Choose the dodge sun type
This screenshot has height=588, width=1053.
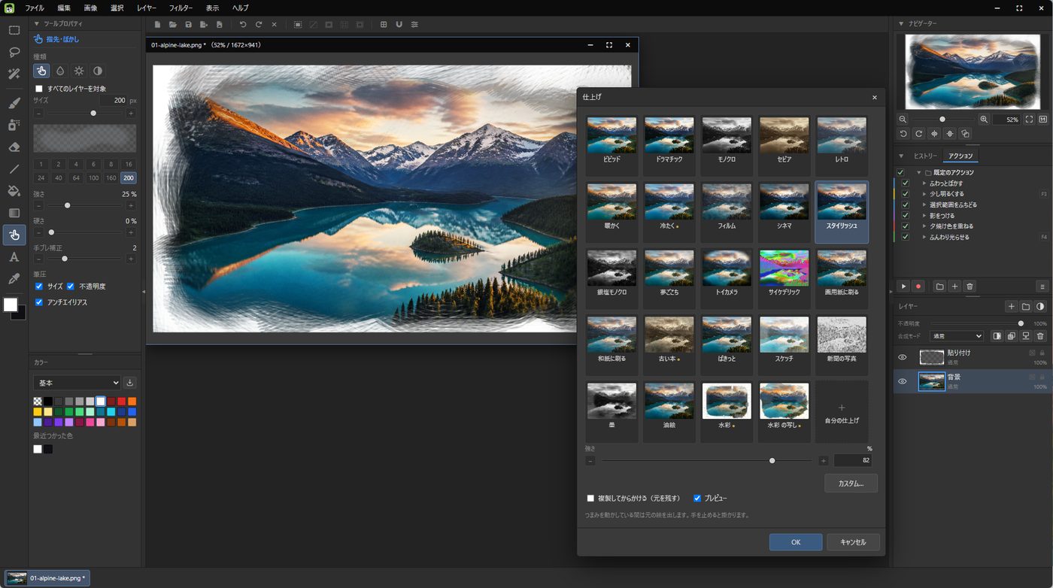tap(79, 71)
